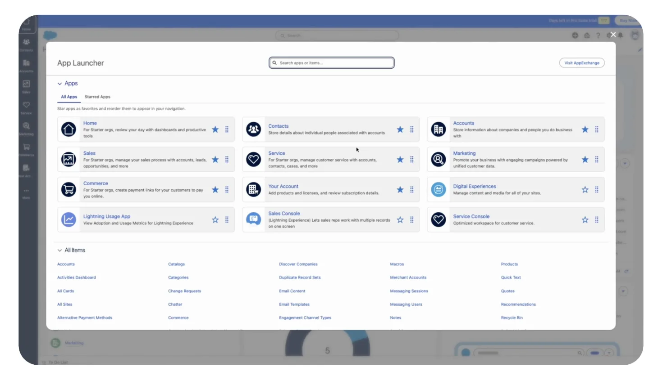Open the Lightning Usage App icon
649x371 pixels.
pyautogui.click(x=69, y=219)
